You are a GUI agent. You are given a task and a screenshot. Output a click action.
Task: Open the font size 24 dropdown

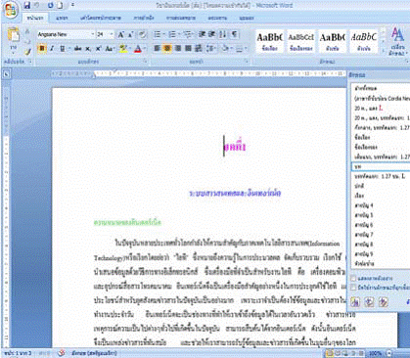click(112, 34)
